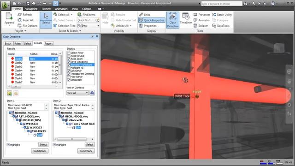295x166 pixels.
Task: Toggle Auto Zoom checkbox
Action: point(69,59)
